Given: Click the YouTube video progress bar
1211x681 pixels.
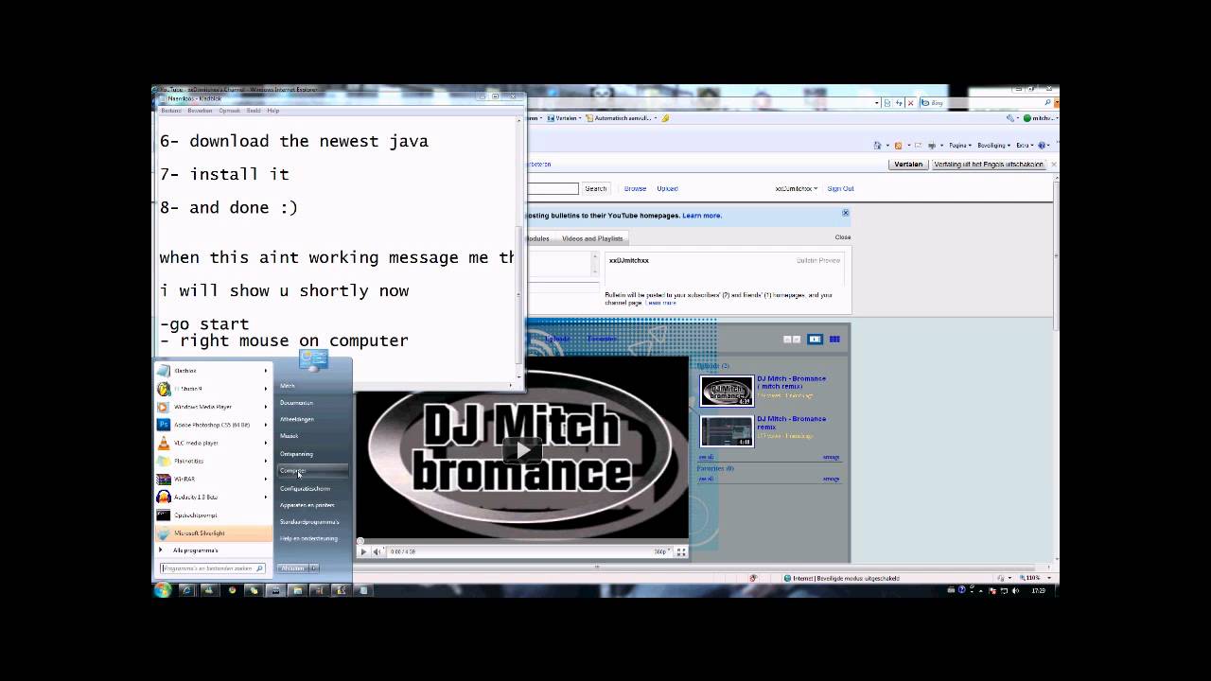Looking at the screenshot, I should coord(522,542).
